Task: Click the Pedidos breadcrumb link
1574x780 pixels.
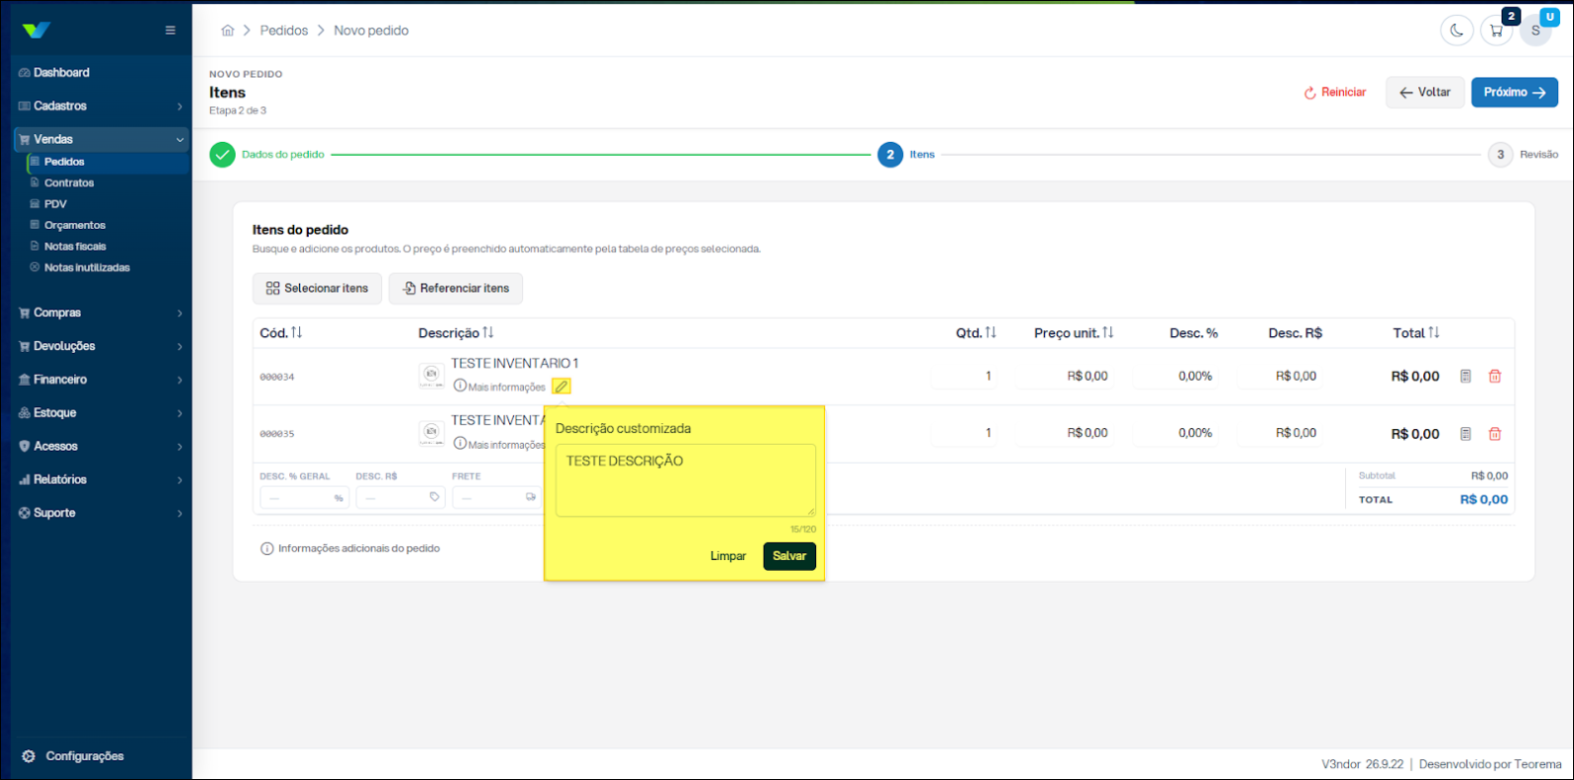Action: [x=284, y=31]
